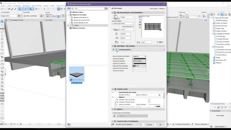Select the side view preview icon
Image resolution: width=231 pixels, height=130 pixels.
click(140, 19)
